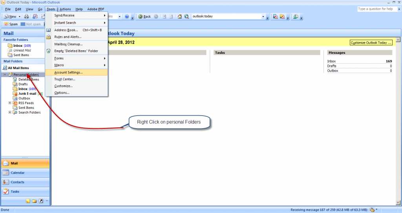This screenshot has height=213, width=402.
Task: Select Unread Mail favorite folder
Action: [22, 50]
